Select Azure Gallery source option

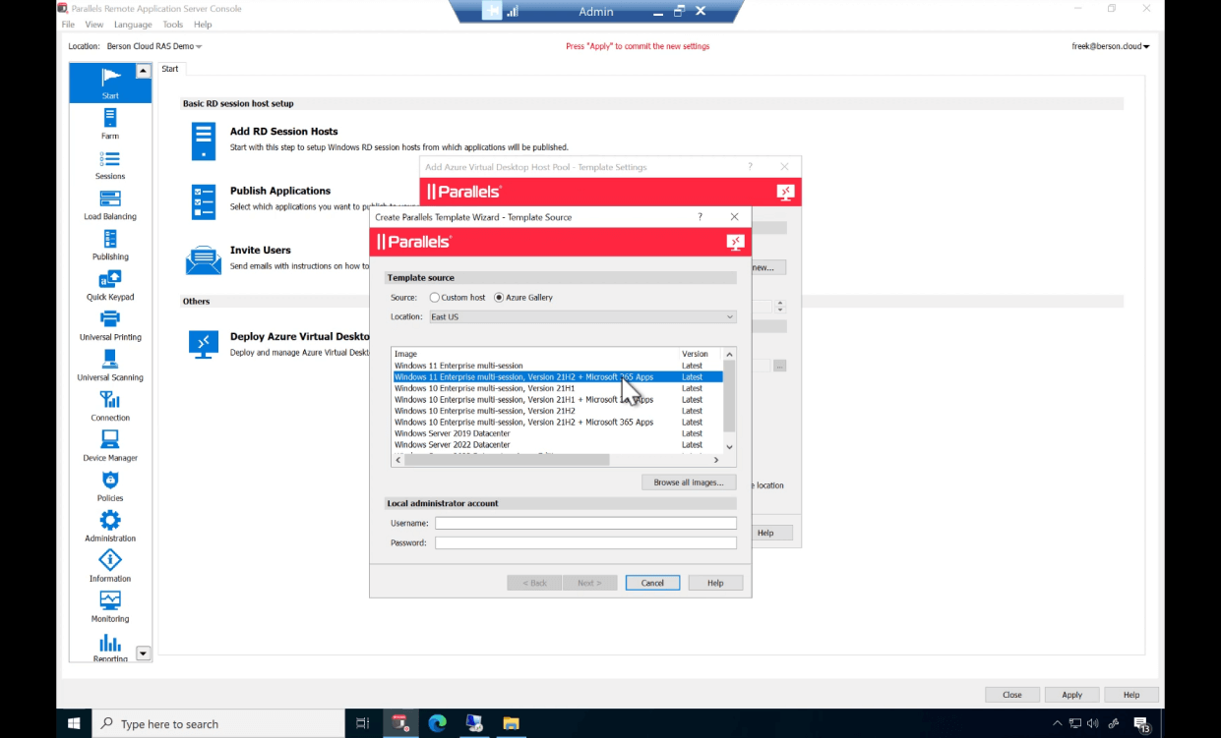499,298
